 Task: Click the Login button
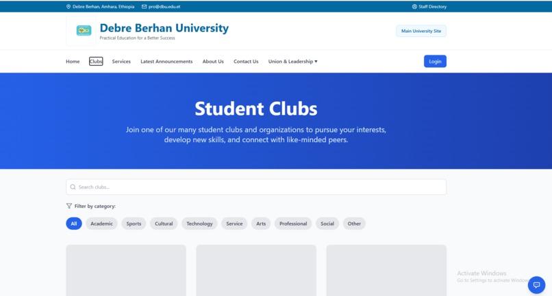[435, 61]
